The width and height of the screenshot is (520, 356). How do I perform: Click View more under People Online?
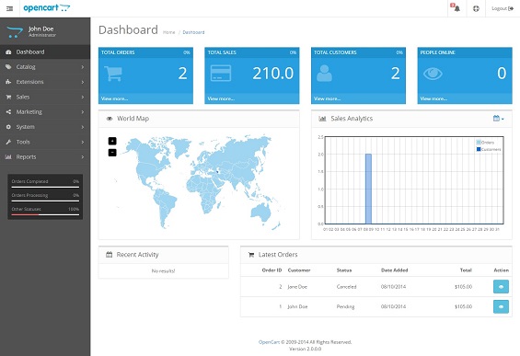[x=433, y=98]
